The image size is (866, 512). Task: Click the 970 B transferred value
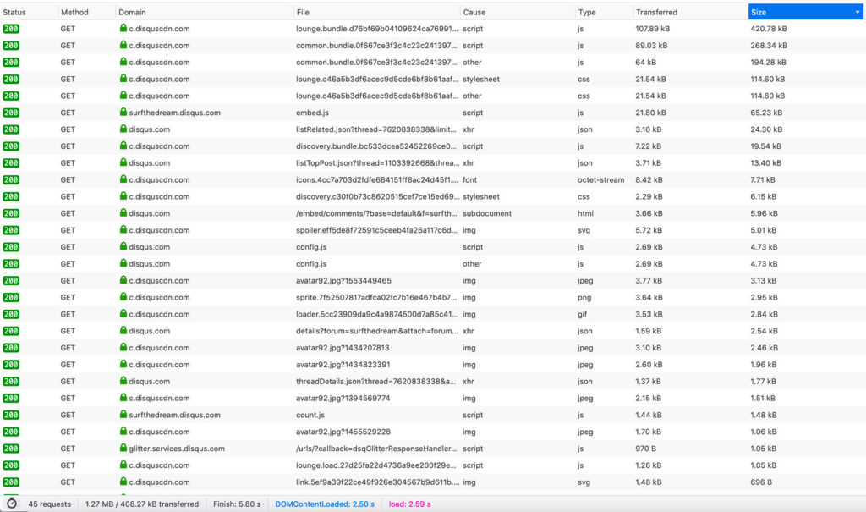645,449
